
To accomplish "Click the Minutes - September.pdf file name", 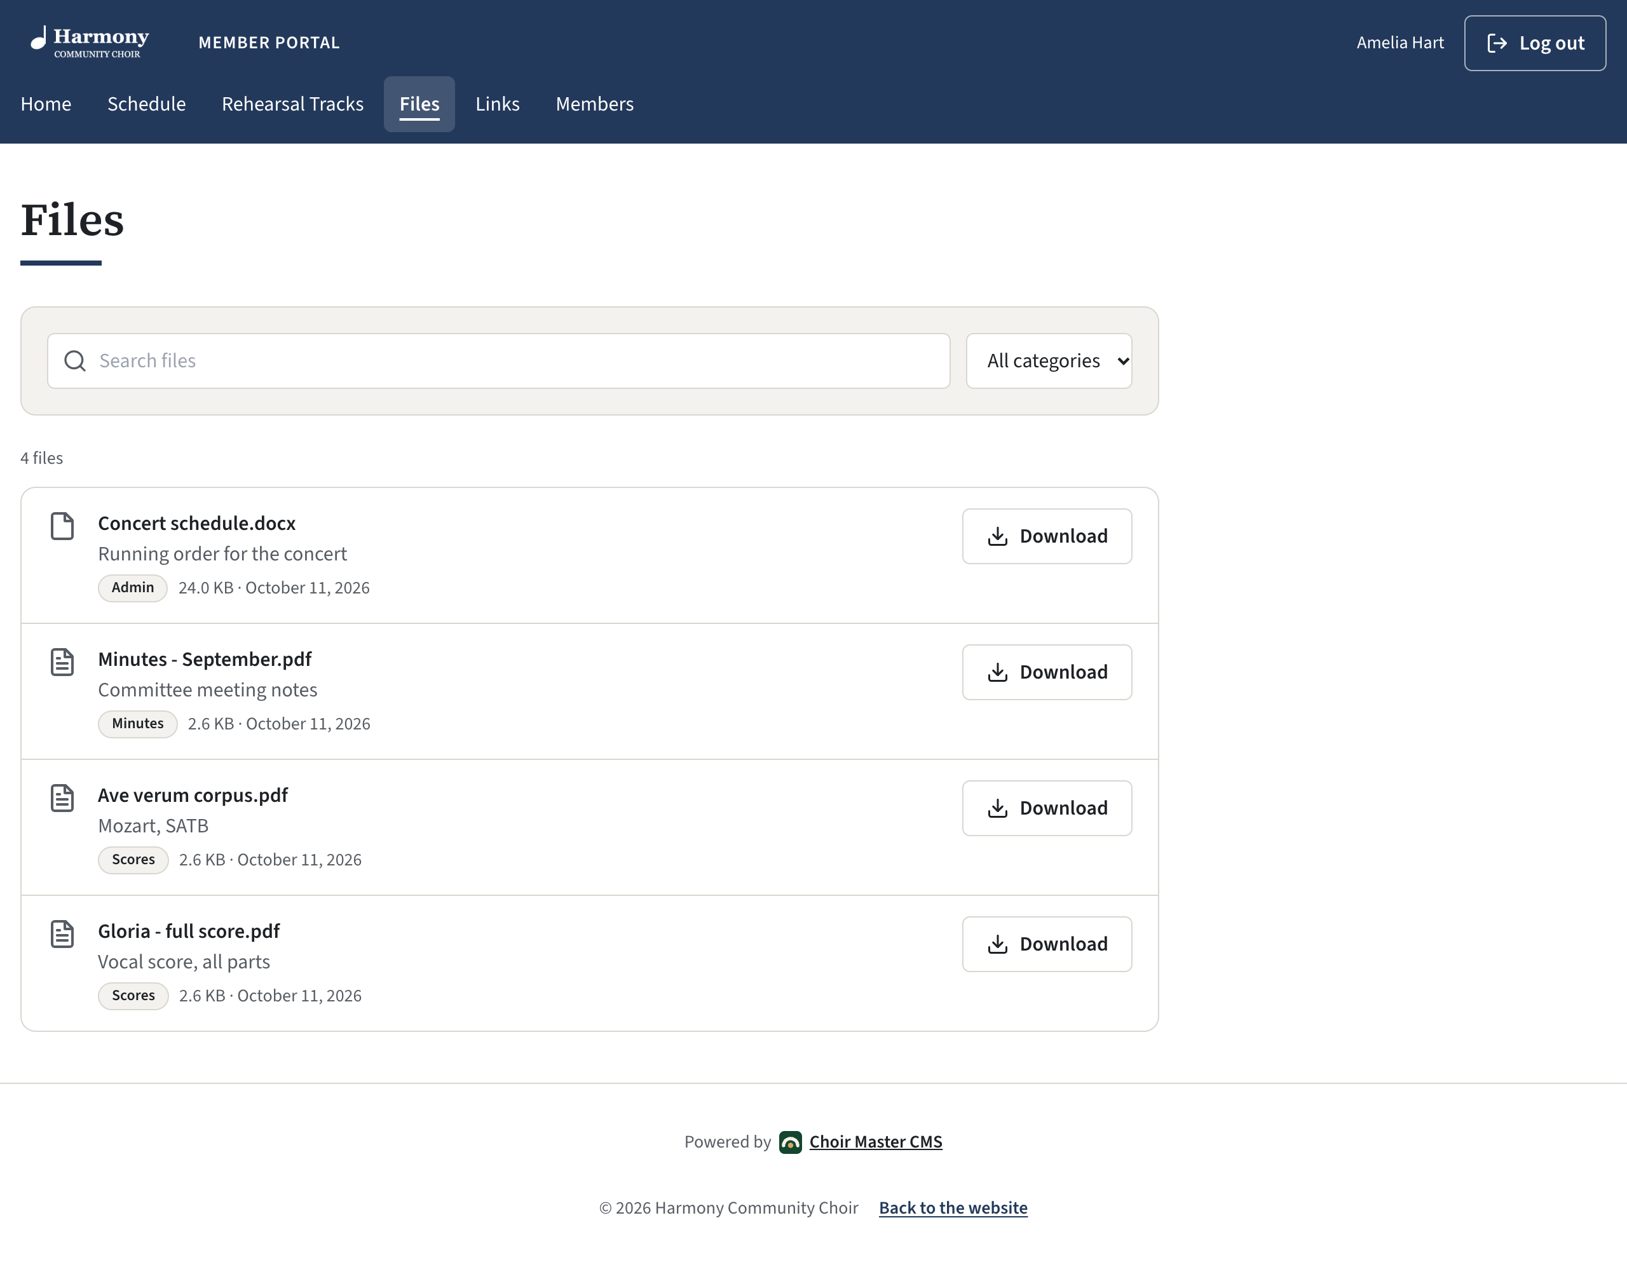I will pyautogui.click(x=205, y=659).
